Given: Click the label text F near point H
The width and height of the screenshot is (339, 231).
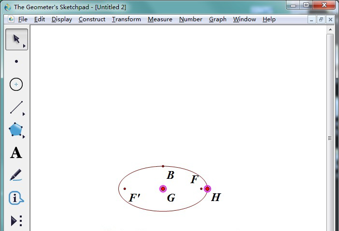Looking at the screenshot, I should point(194,179).
